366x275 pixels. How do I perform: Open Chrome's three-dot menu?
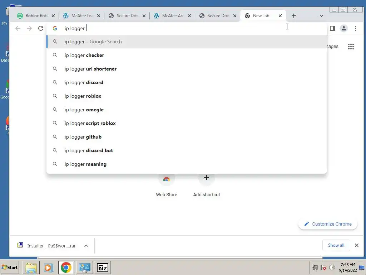pos(355,28)
